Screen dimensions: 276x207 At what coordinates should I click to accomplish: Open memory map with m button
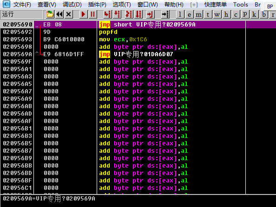pyautogui.click(x=198, y=14)
